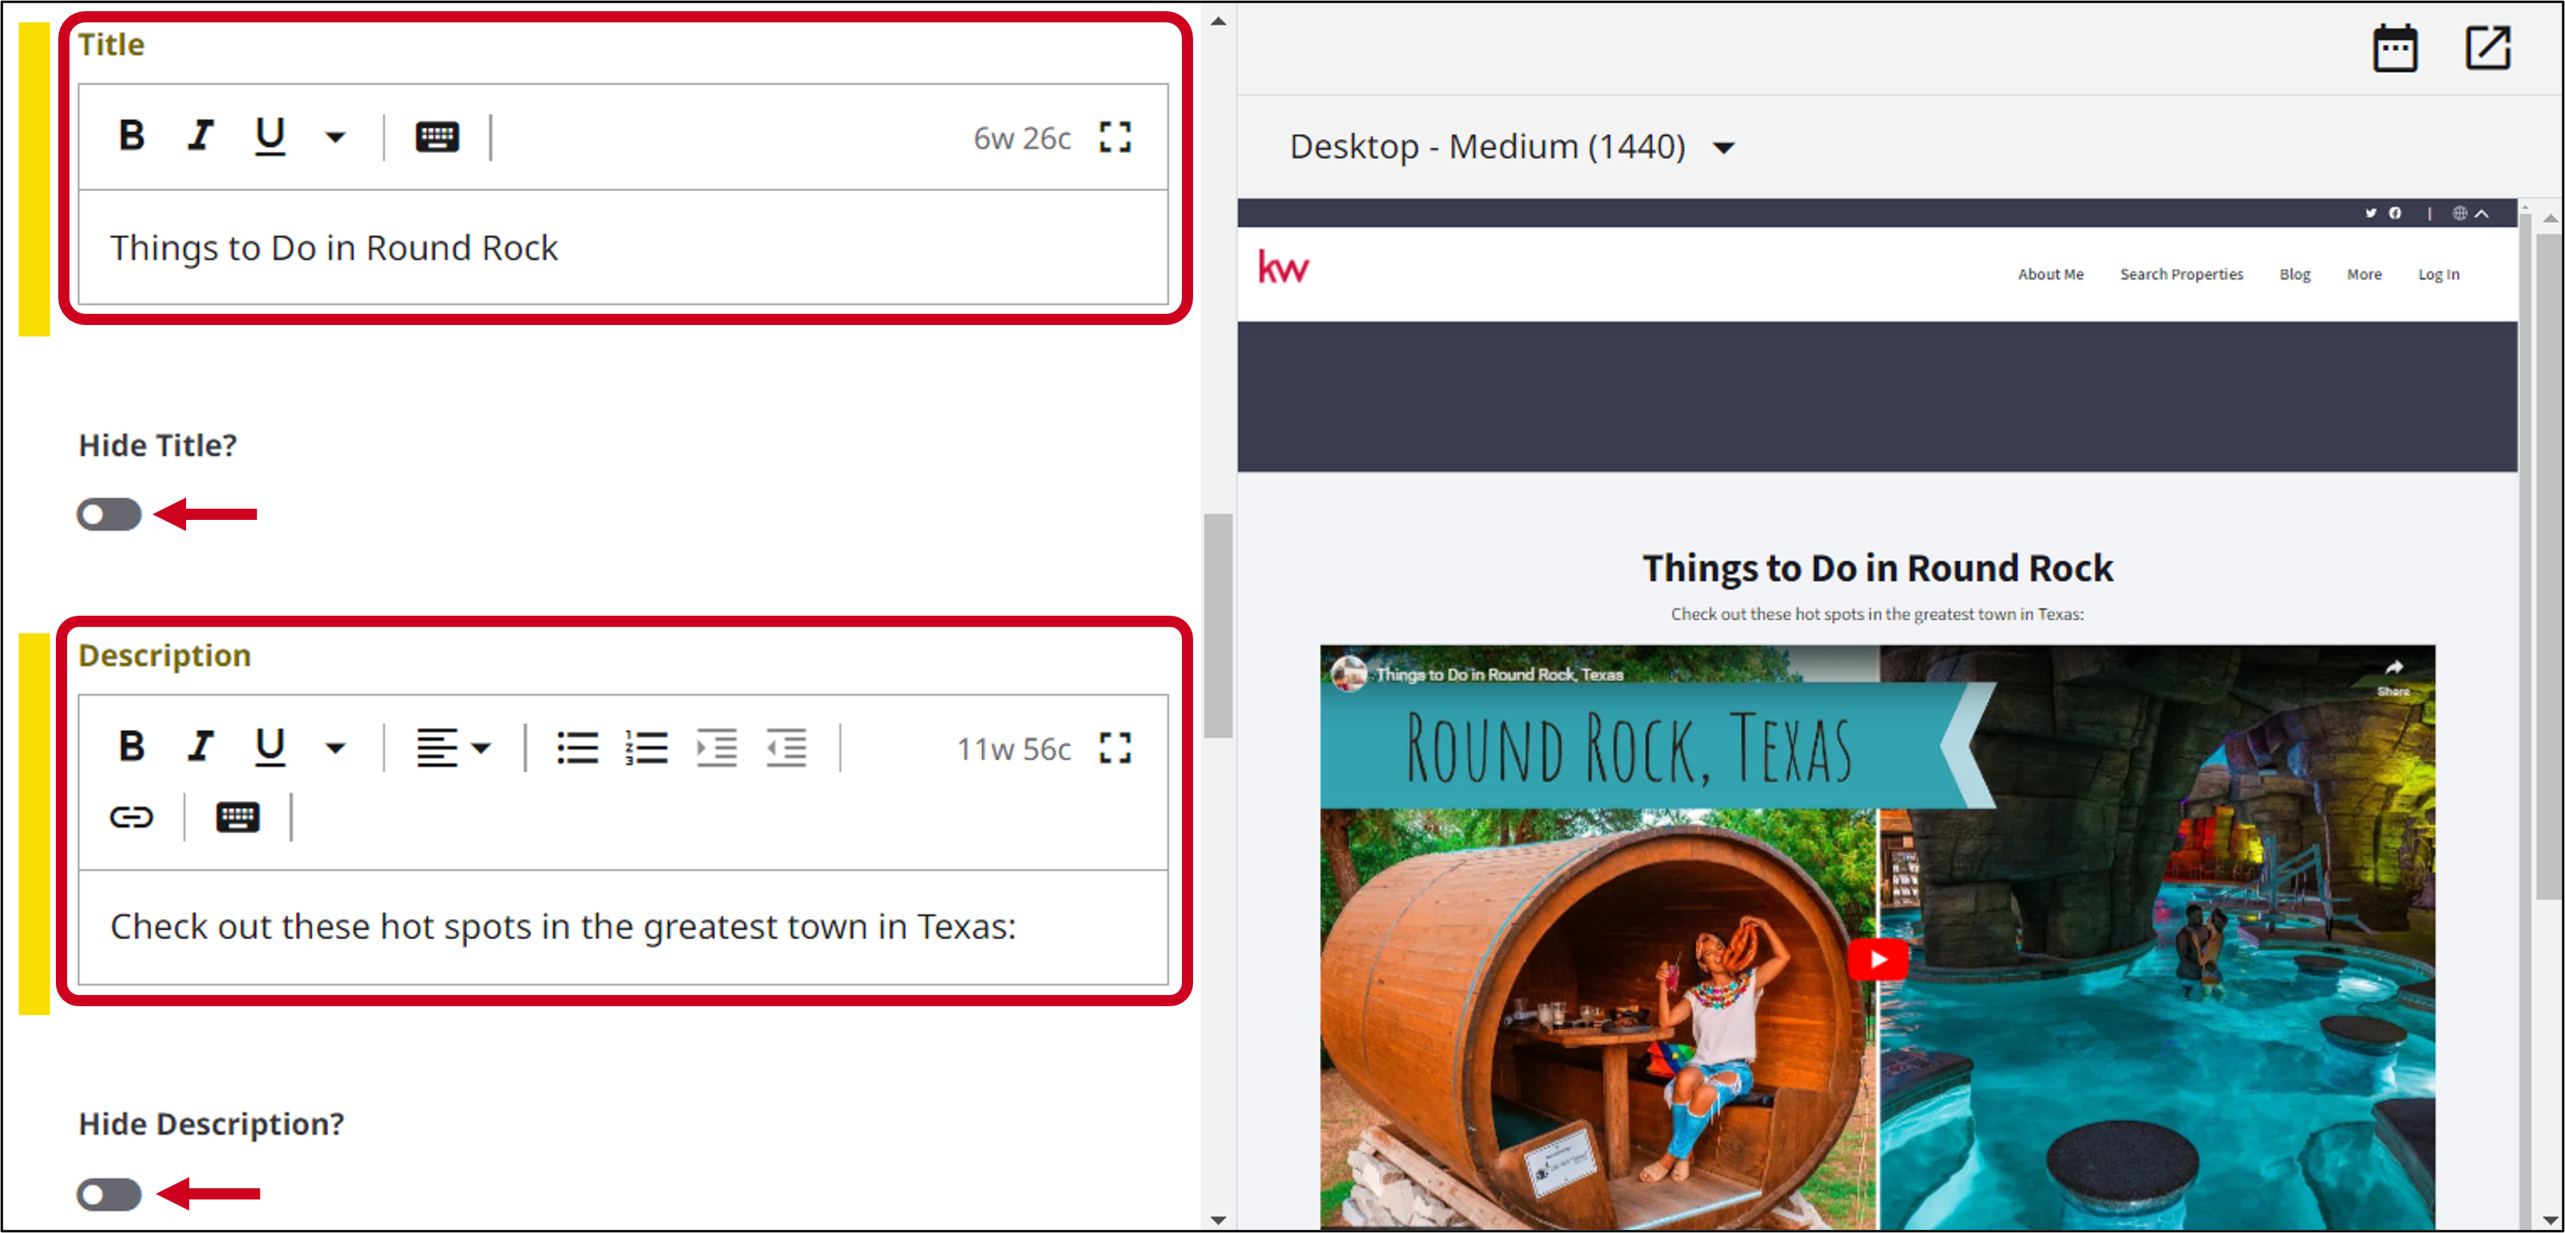Insert link in Description editor
This screenshot has width=2565, height=1233.
point(132,818)
